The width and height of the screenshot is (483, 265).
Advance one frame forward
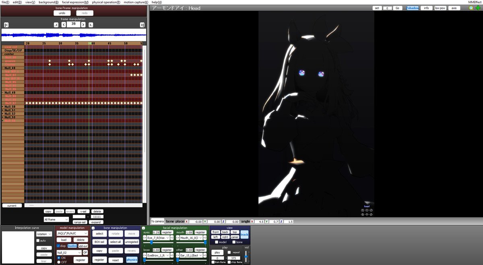point(83,24)
